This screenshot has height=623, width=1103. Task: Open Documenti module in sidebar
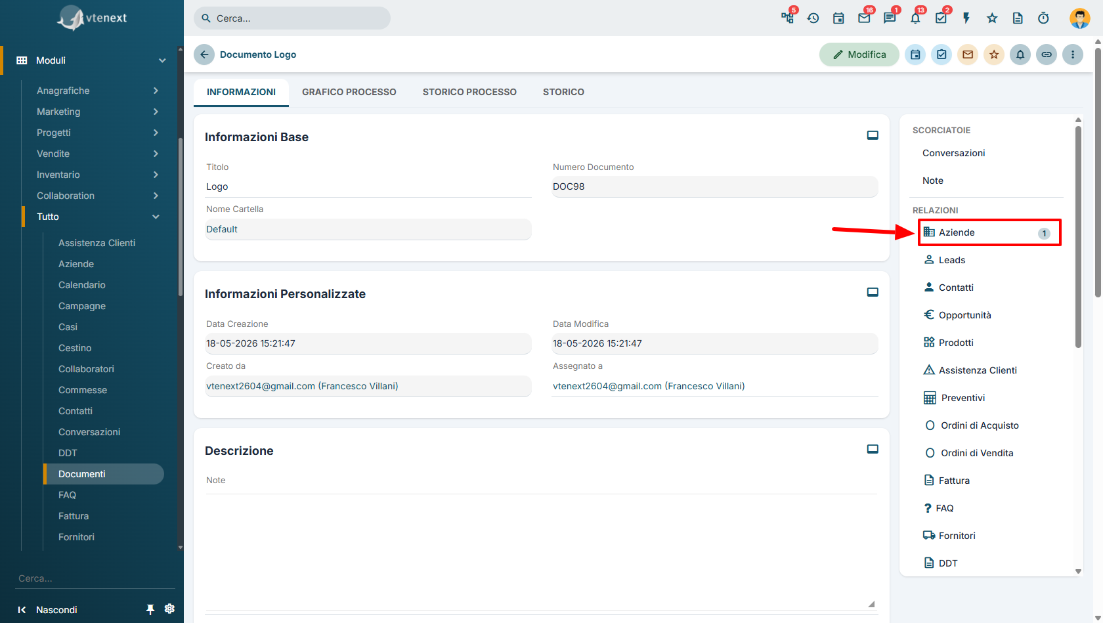coord(104,474)
